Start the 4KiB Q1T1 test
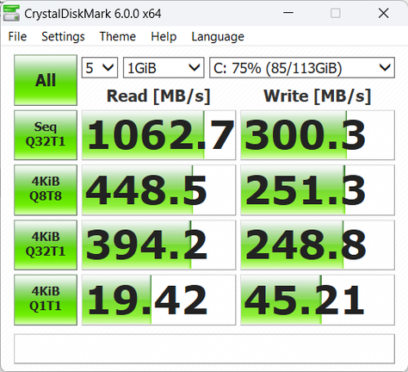The width and height of the screenshot is (408, 372). tap(46, 300)
